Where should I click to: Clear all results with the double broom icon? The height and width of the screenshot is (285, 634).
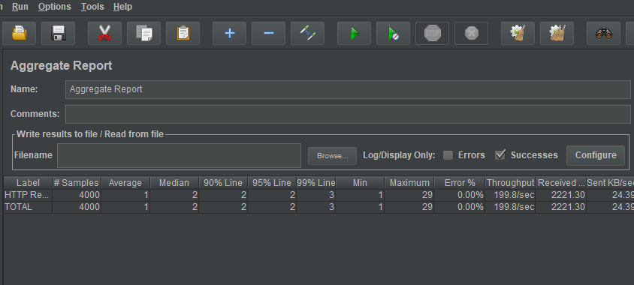557,33
